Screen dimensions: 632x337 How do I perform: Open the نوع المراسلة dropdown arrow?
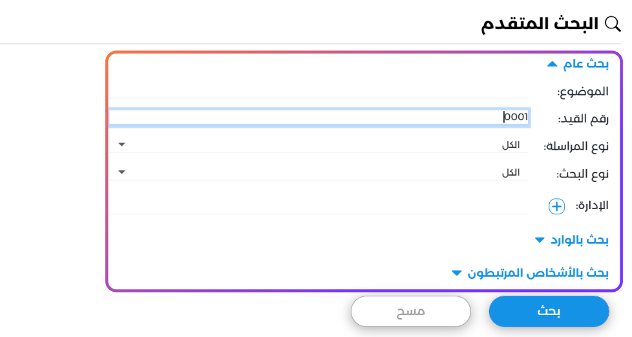pos(121,145)
